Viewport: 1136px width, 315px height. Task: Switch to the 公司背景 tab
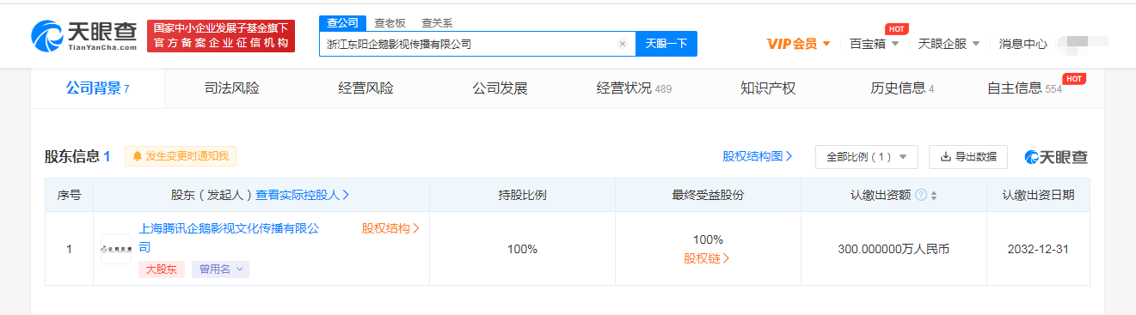[97, 88]
